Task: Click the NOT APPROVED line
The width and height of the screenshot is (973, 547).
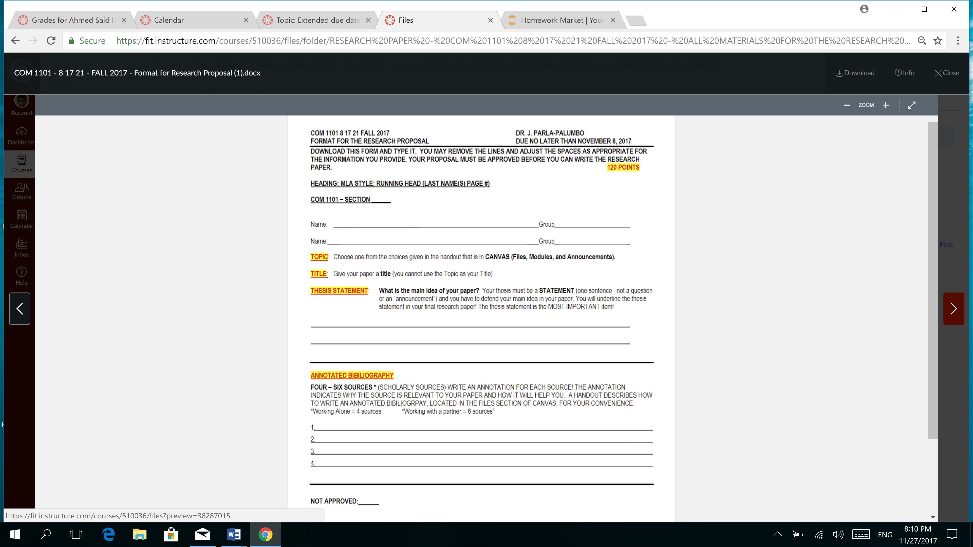Action: pos(345,501)
